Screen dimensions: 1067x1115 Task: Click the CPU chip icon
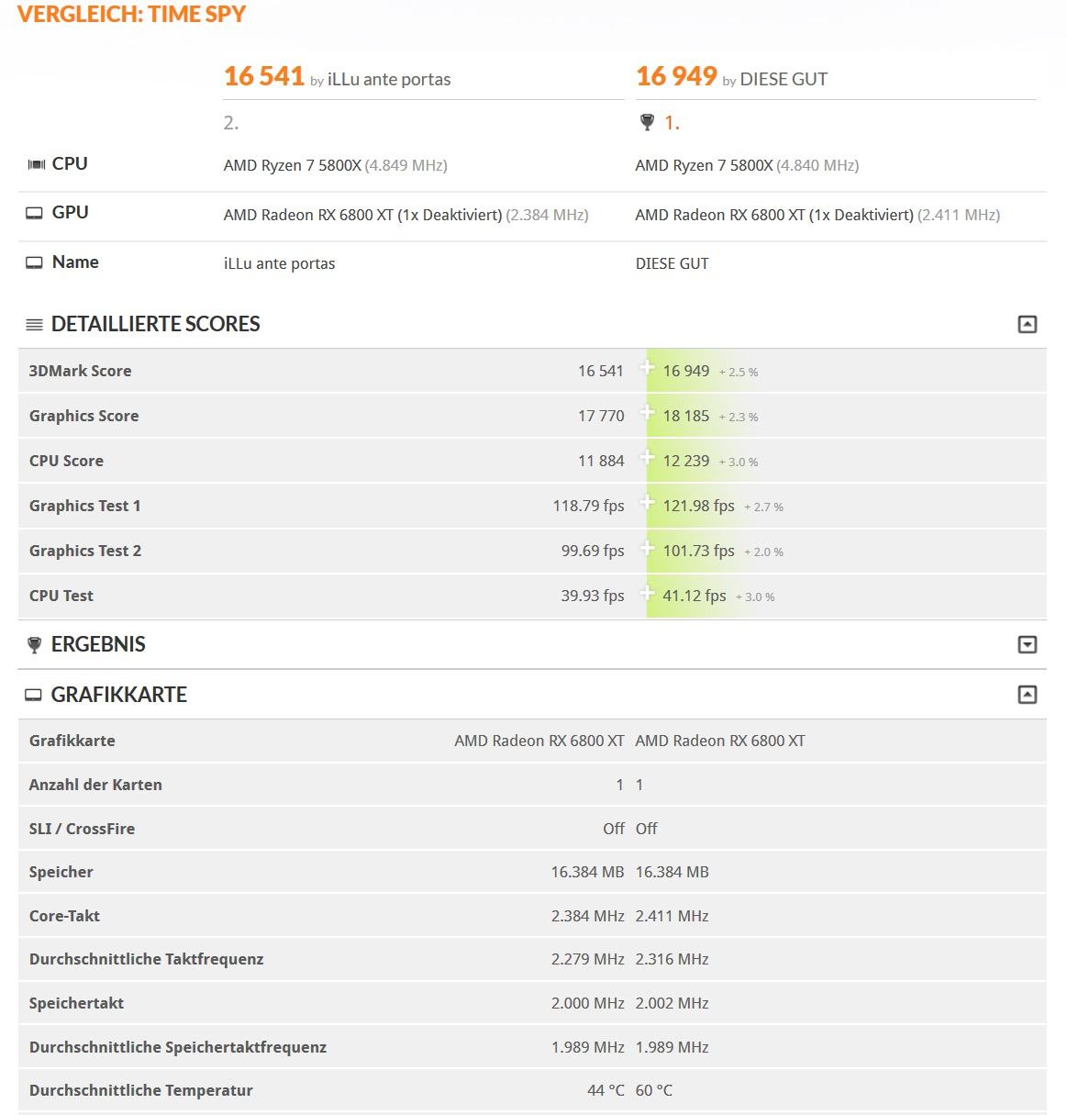coord(36,164)
